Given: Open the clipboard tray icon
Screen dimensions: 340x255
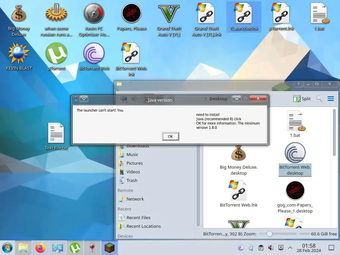Looking at the screenshot, I should tap(261, 248).
